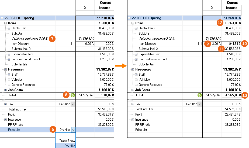Toggle the Item Discount checkbox in left panel
The height and width of the screenshot is (148, 249).
click(x=73, y=44)
